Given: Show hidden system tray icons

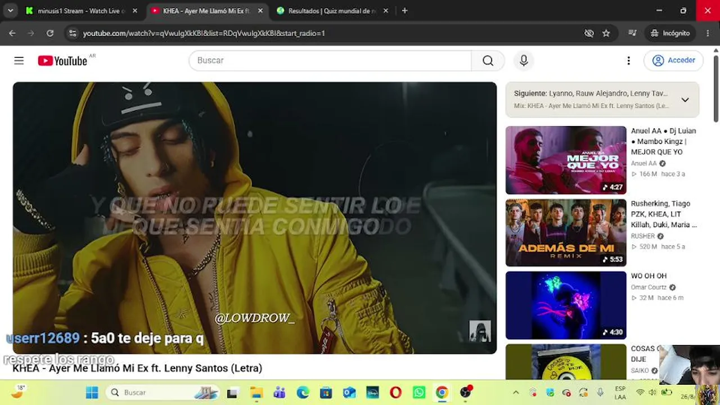Looking at the screenshot, I should pyautogui.click(x=516, y=393).
